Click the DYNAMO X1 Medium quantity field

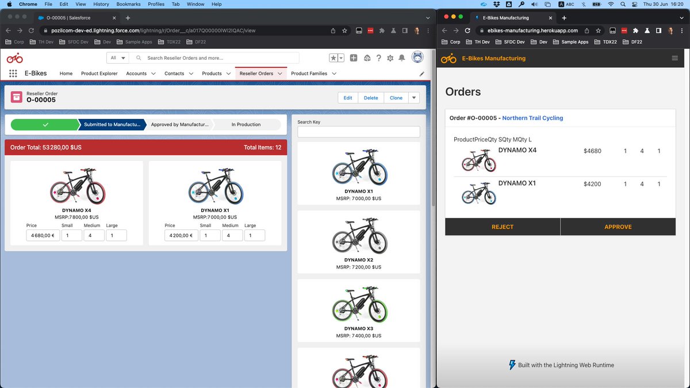point(232,235)
